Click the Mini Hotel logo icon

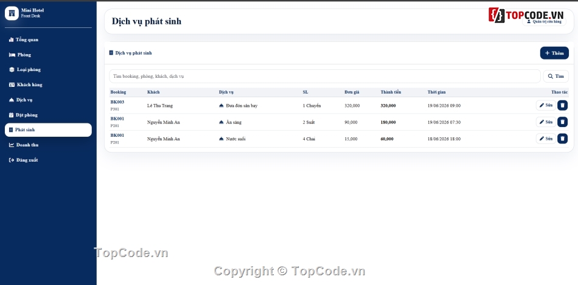[12, 13]
